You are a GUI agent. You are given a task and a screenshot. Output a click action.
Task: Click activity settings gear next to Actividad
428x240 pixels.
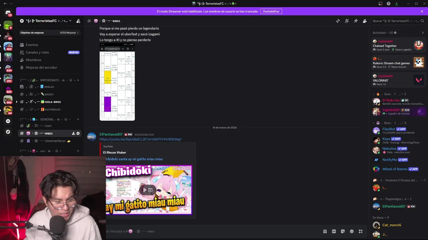point(395,33)
